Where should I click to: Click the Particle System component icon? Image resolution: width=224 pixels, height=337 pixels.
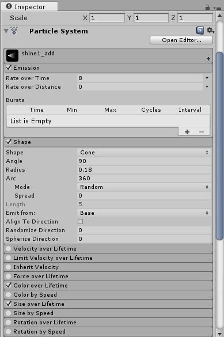tap(14, 31)
